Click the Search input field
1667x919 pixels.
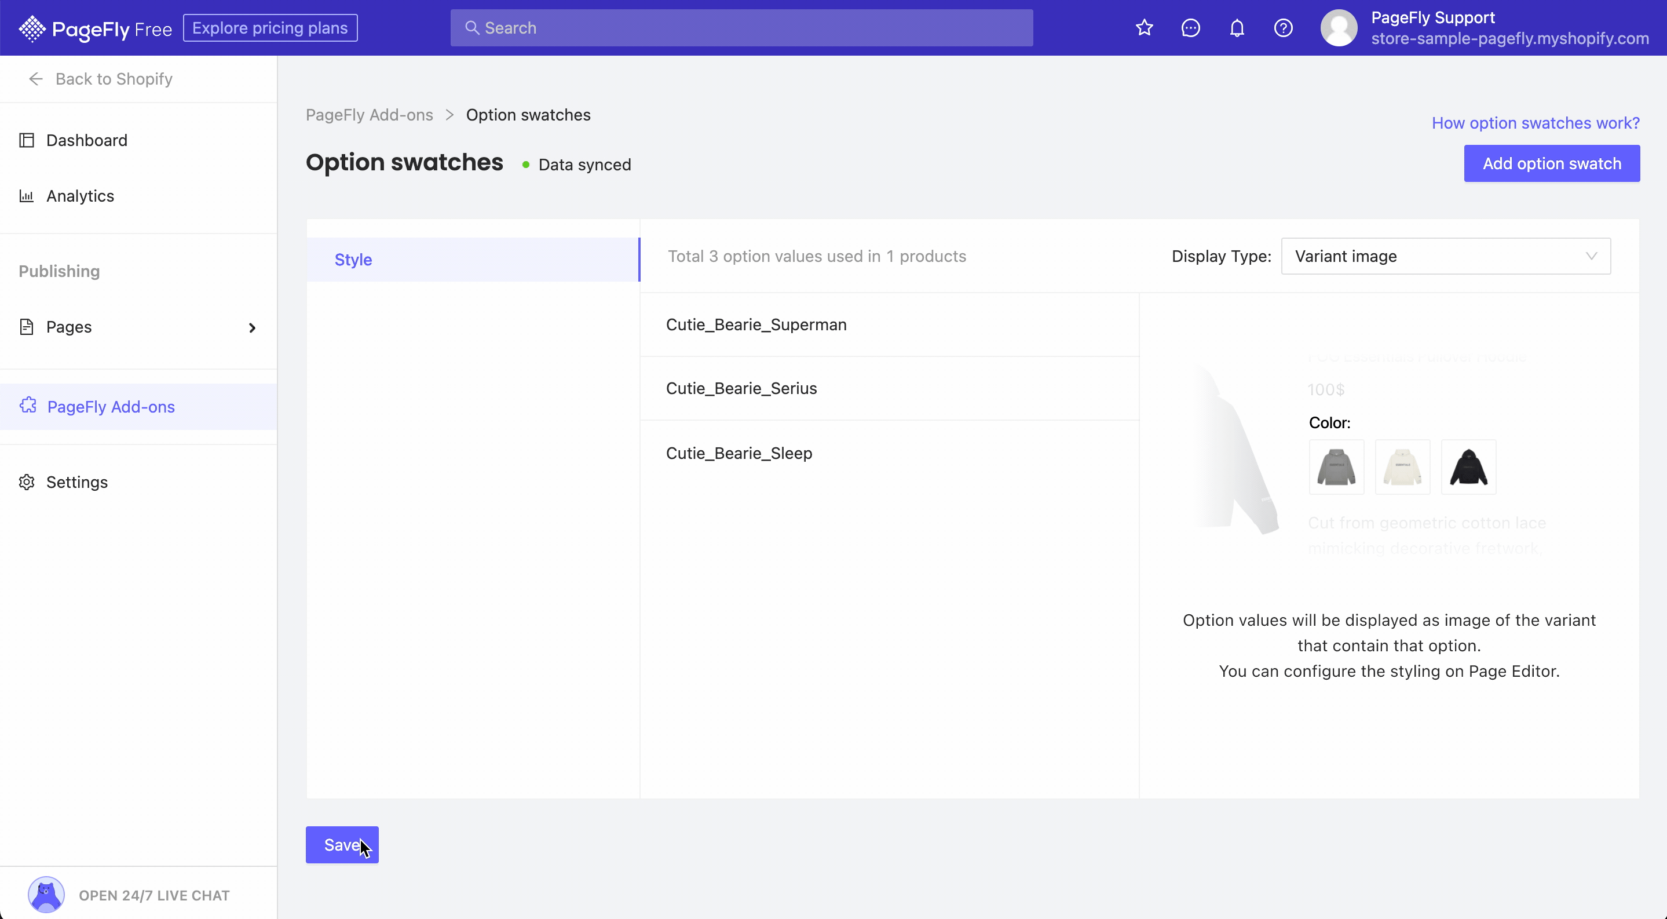click(741, 28)
